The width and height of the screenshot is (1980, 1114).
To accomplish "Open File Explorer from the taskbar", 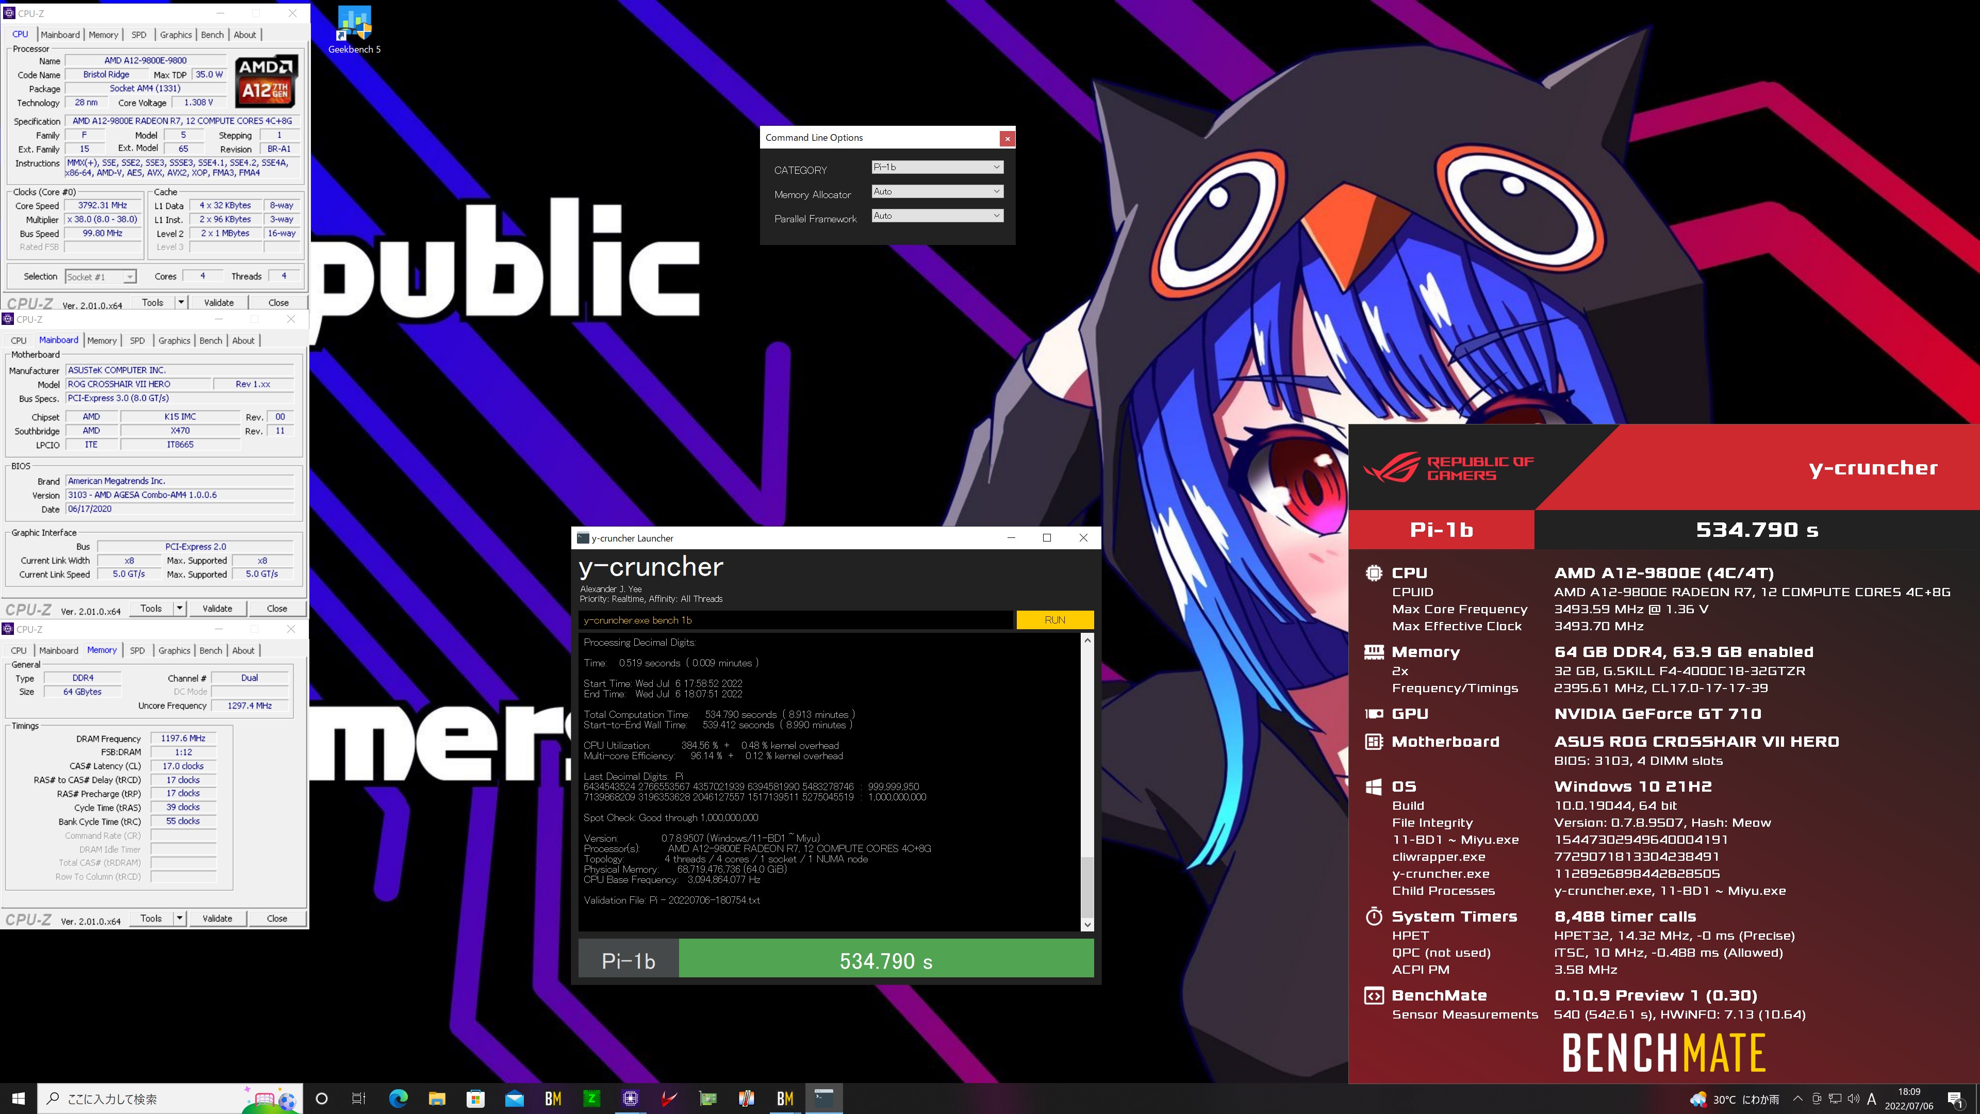I will click(437, 1099).
